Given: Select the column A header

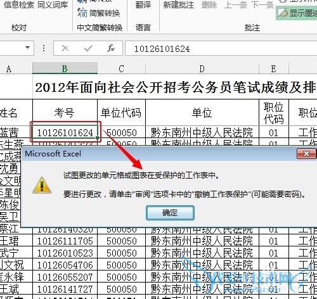Looking at the screenshot, I should pos(16,68).
